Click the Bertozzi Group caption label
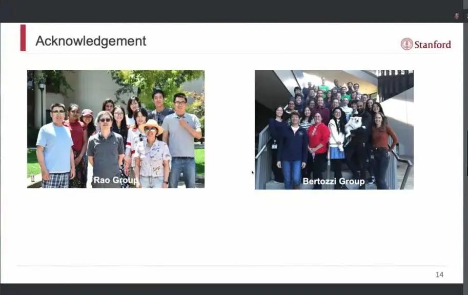 pyautogui.click(x=333, y=181)
